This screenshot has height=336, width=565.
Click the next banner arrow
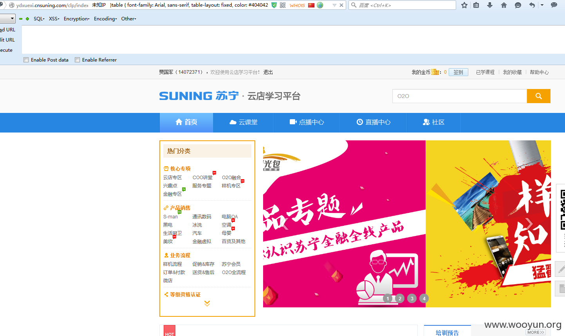pos(529,224)
